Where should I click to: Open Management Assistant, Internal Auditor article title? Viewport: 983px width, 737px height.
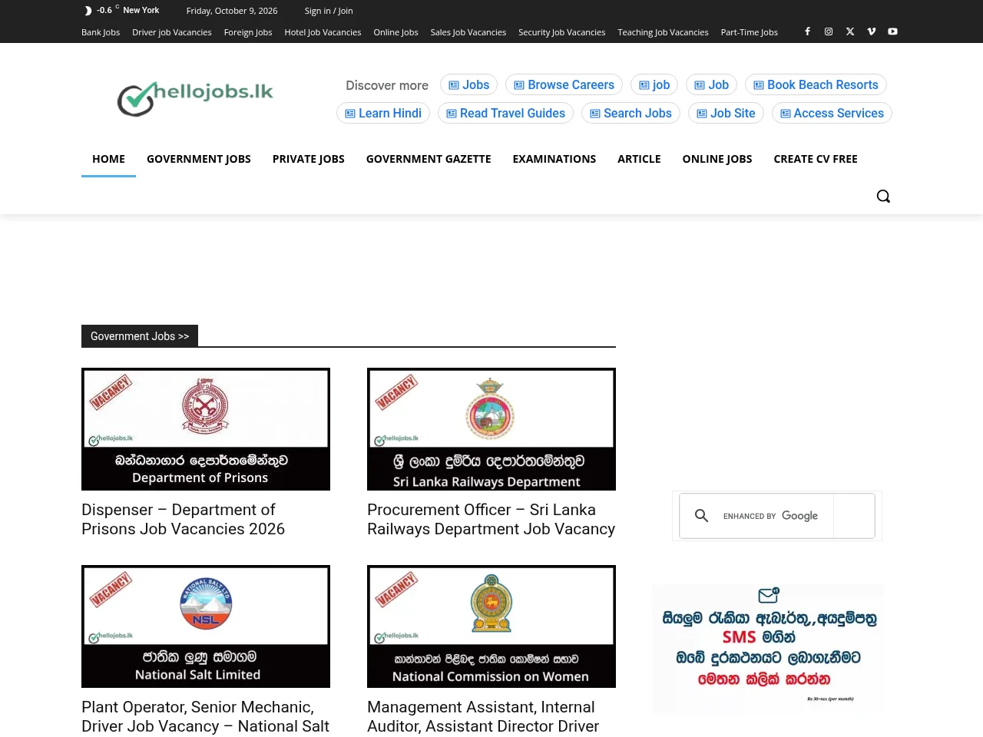[483, 716]
